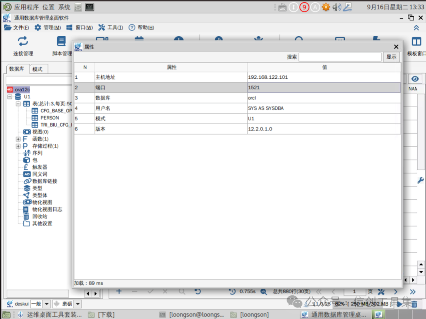Select the 包 packages node
Screen dimensions: 426x319
[35, 160]
